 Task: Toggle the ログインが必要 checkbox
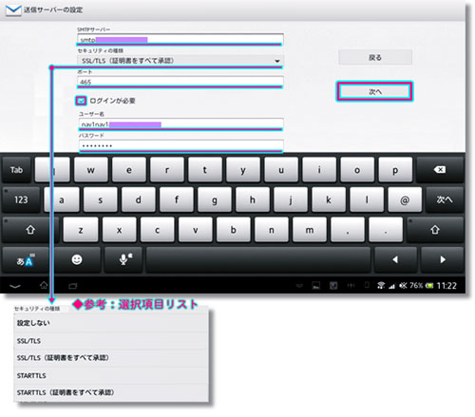81,101
